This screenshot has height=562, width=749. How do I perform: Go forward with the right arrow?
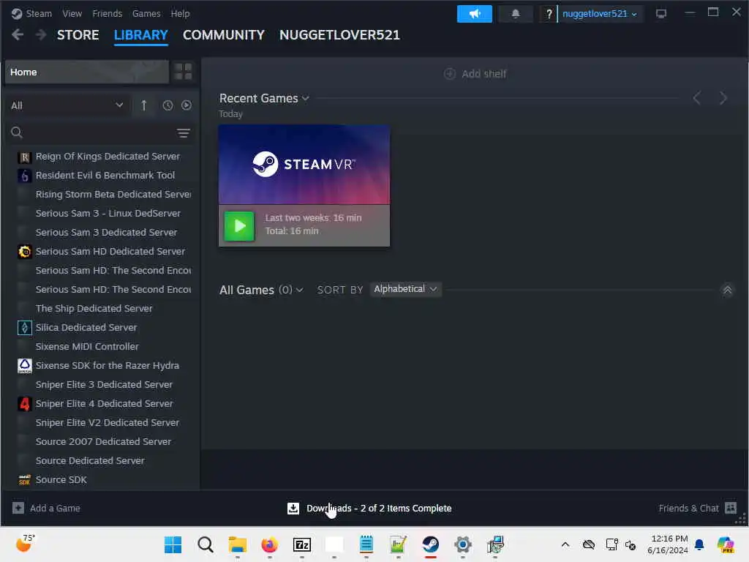[41, 35]
